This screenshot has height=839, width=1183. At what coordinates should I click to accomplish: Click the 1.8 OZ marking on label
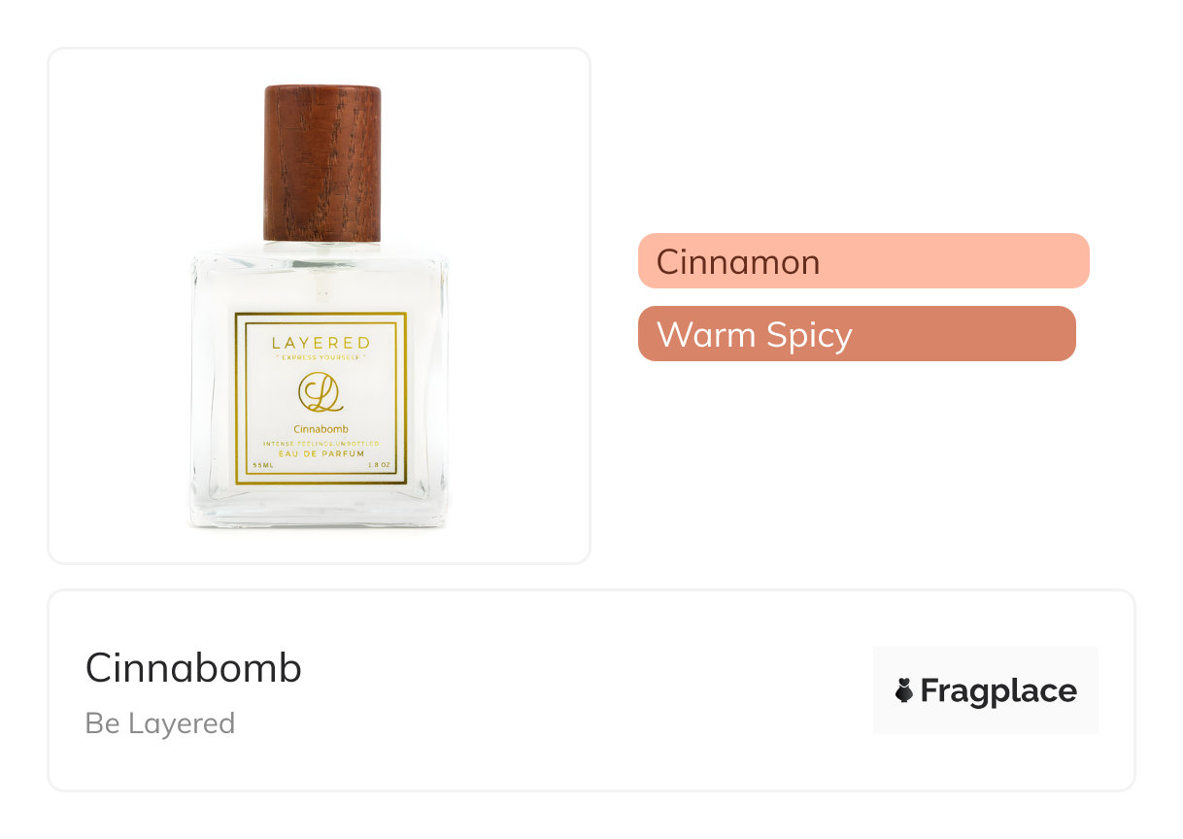coord(378,466)
